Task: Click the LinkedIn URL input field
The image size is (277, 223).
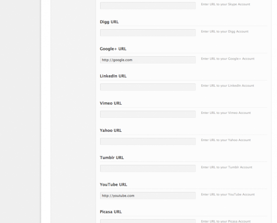Action: [x=148, y=87]
